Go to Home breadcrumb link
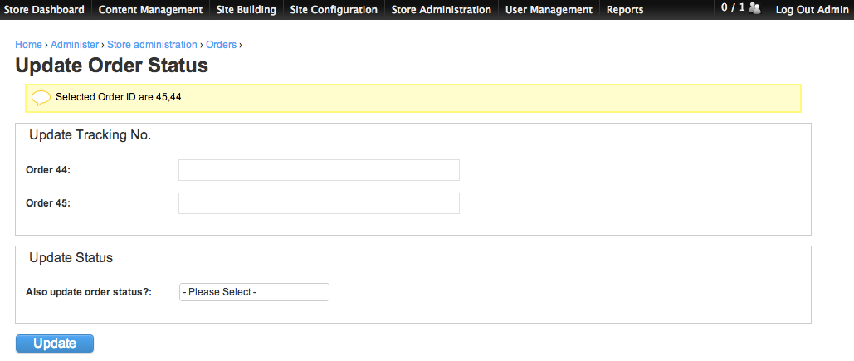 [28, 45]
